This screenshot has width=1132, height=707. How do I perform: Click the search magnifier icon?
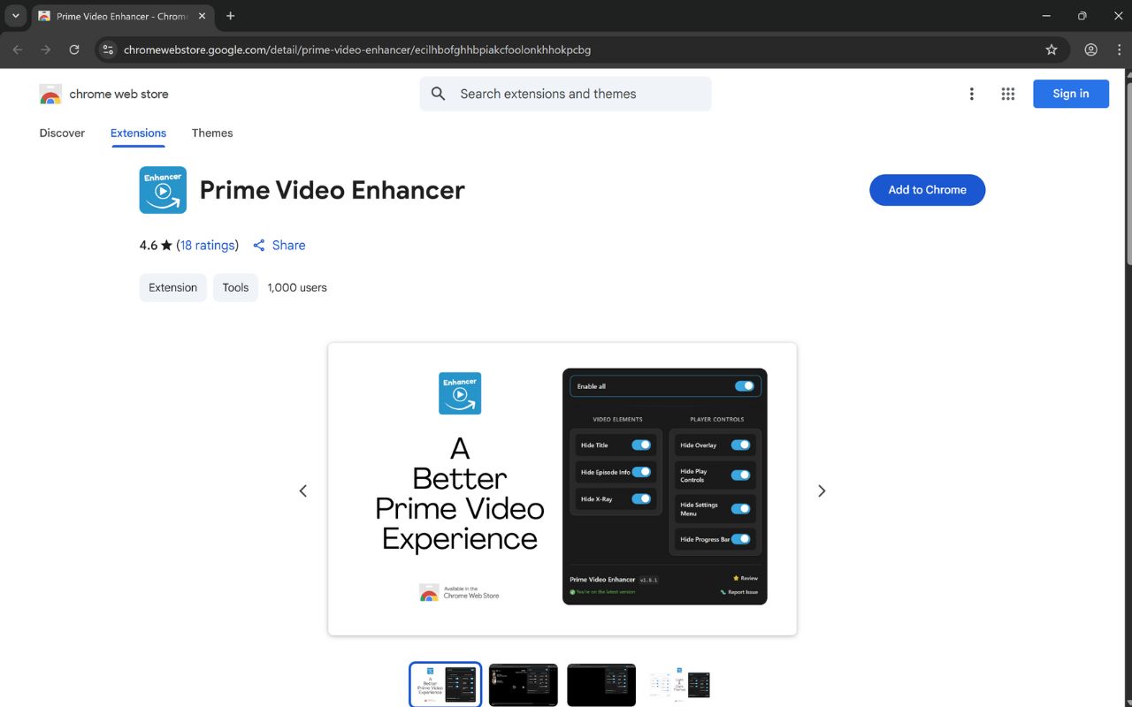pos(438,94)
